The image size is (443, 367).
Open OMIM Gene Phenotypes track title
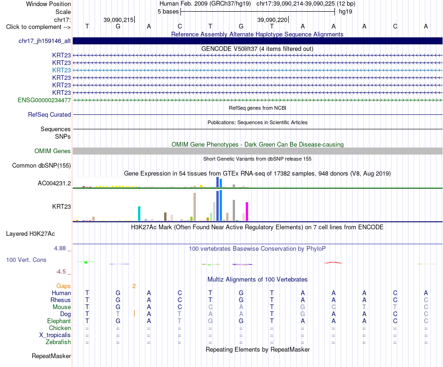[x=257, y=144]
